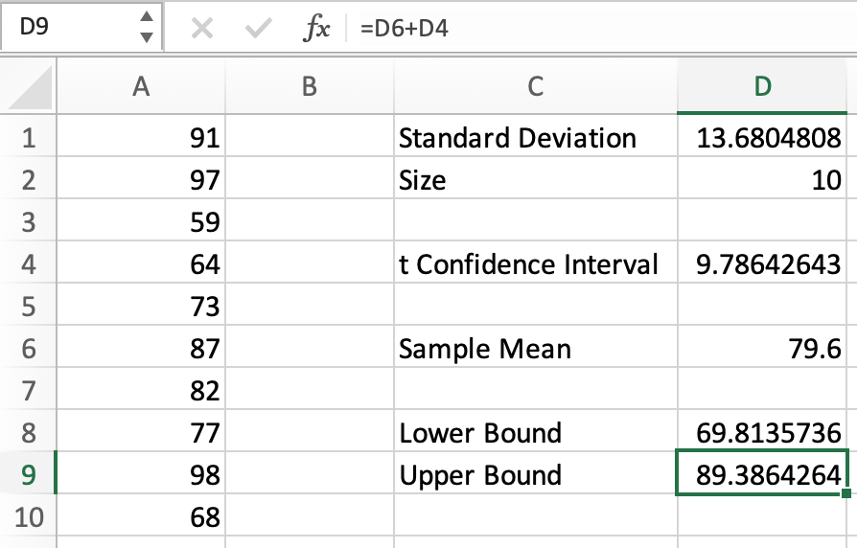This screenshot has height=548, width=857.
Task: Select row 9 header
Action: 28,475
